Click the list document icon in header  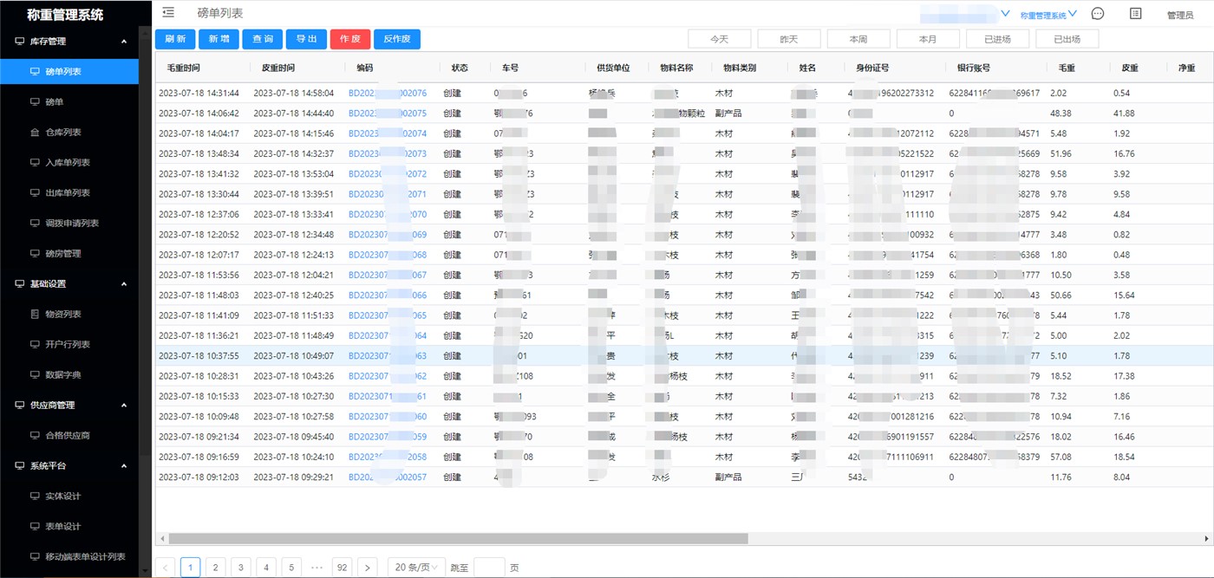click(1136, 14)
